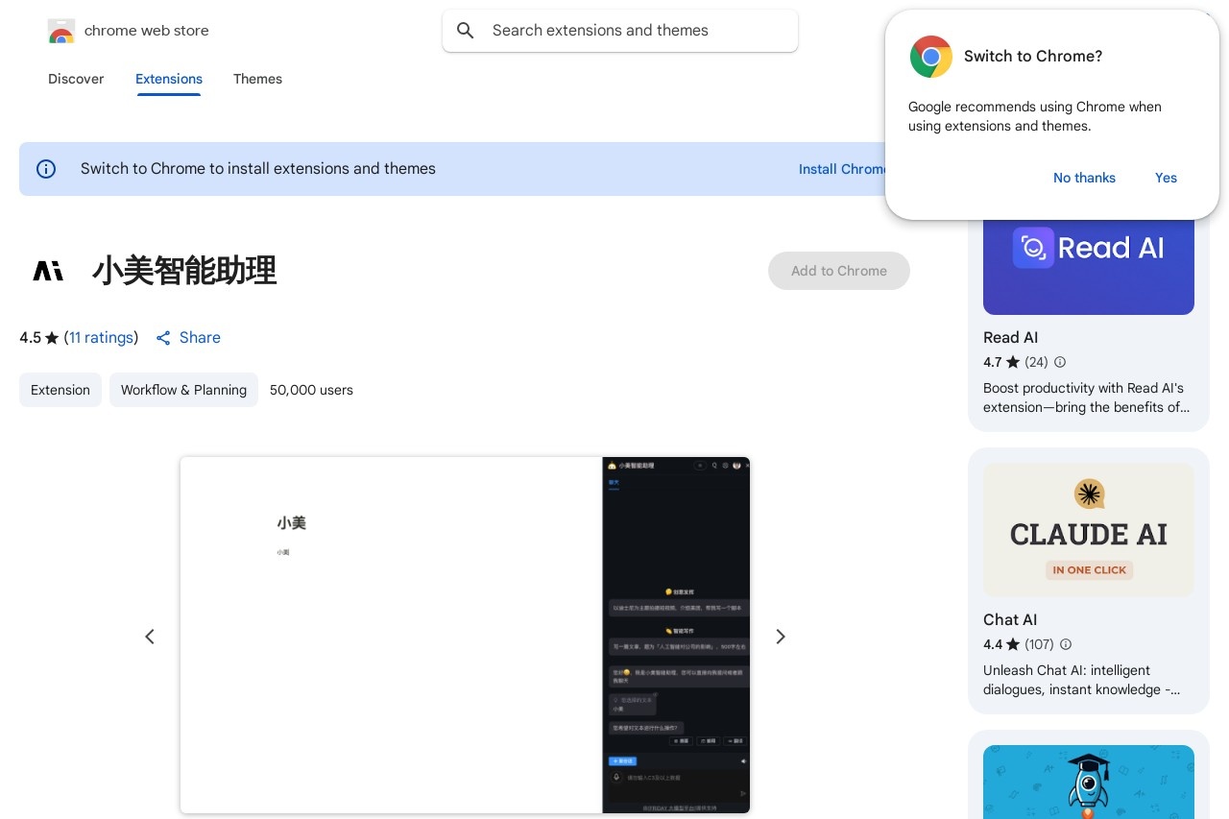Open the 11 ratings link
The height and width of the screenshot is (819, 1229).
tap(101, 338)
